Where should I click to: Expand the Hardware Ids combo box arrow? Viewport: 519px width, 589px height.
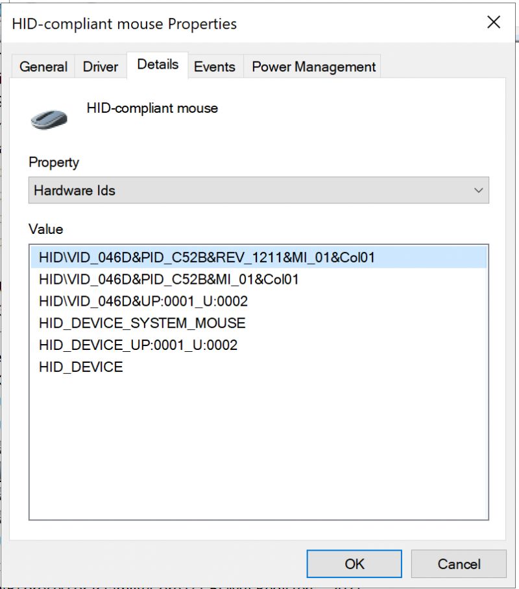pyautogui.click(x=477, y=190)
